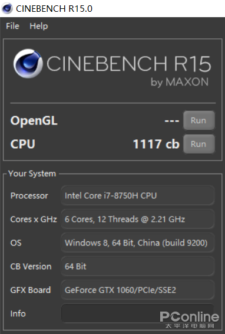
Task: Open the Help menu
Action: [39, 26]
